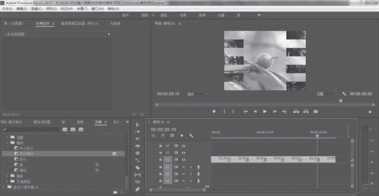Click the search field in Effects panel
This screenshot has width=379, height=196.
30,129
